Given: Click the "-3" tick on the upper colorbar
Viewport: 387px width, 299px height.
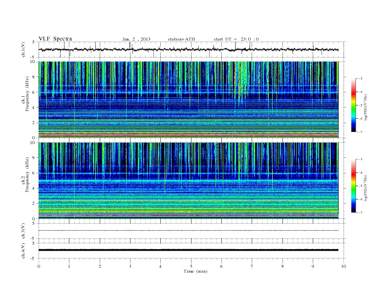Looking at the screenshot, I should point(360,79).
